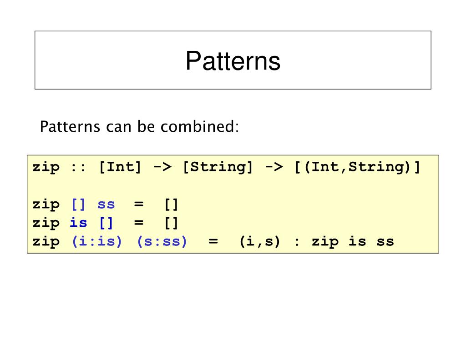Click the "Patterns" slide title

tap(233, 61)
